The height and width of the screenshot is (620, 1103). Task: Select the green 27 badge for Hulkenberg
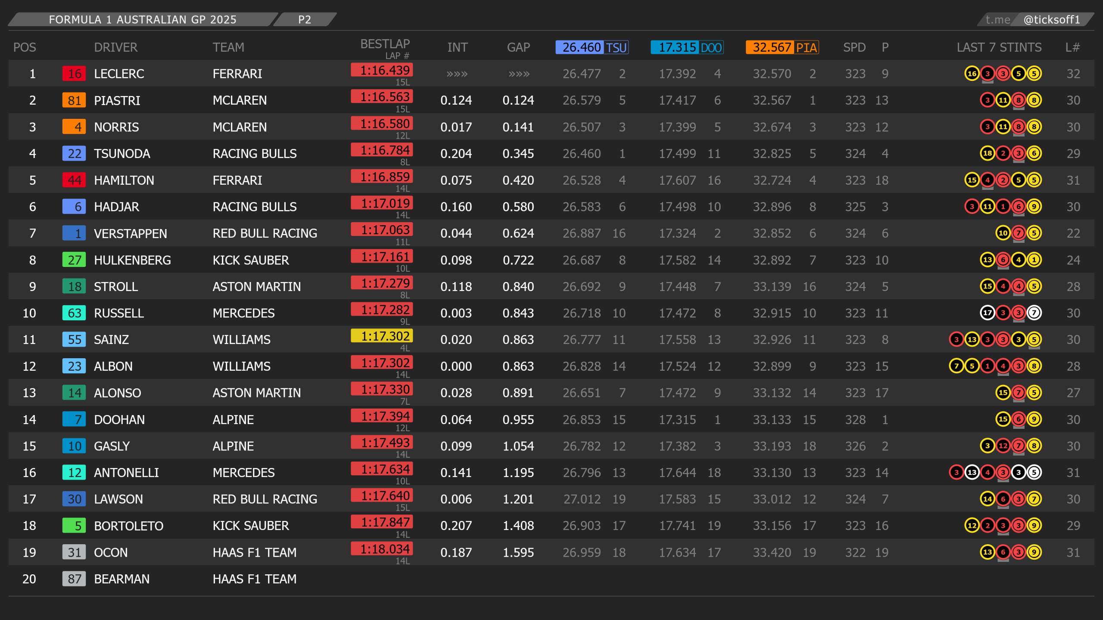[74, 260]
